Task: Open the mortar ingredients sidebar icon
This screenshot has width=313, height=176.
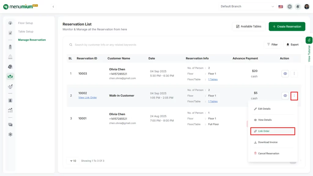Action: point(10,86)
